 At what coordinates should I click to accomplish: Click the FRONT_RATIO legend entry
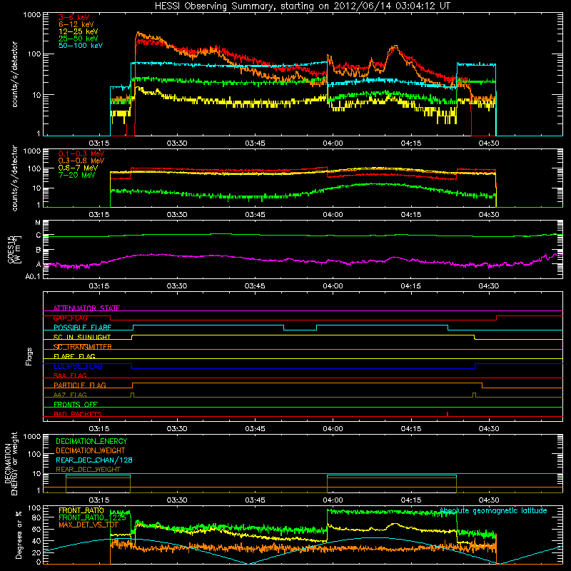tap(81, 510)
